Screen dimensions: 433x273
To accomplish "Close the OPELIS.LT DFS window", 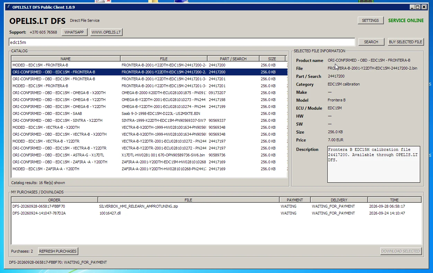I will (x=424, y=7).
